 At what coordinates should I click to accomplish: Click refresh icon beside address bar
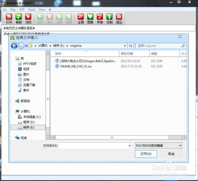pos(131,46)
